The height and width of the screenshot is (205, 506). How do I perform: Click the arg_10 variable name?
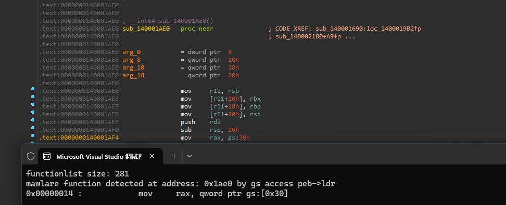[x=134, y=67]
